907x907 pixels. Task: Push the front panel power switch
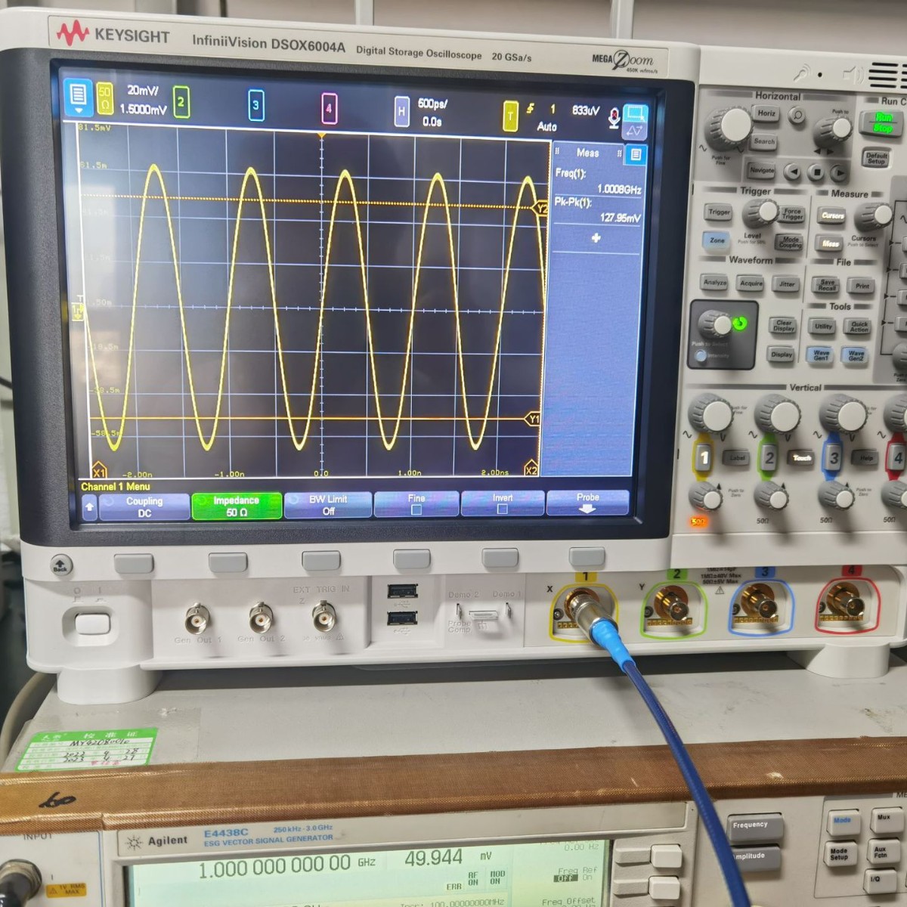tap(93, 624)
